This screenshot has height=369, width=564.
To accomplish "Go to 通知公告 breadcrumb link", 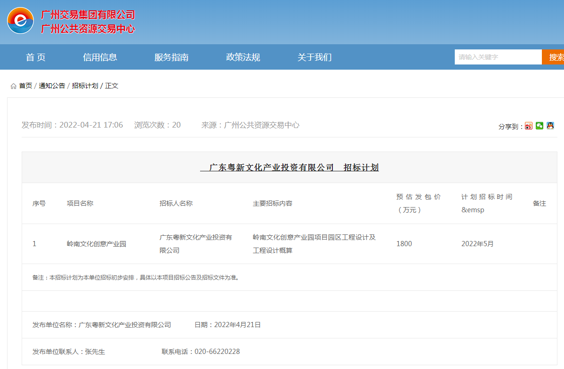I will [52, 86].
